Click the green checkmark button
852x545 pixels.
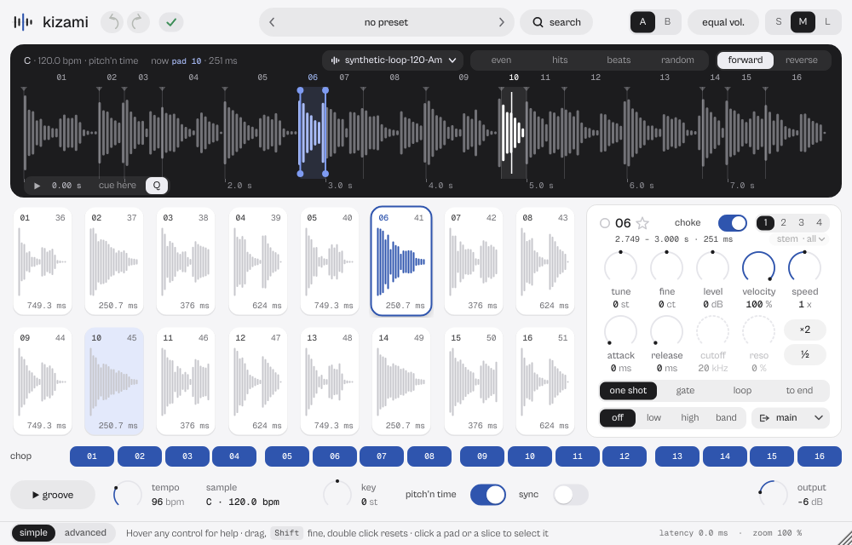[171, 22]
